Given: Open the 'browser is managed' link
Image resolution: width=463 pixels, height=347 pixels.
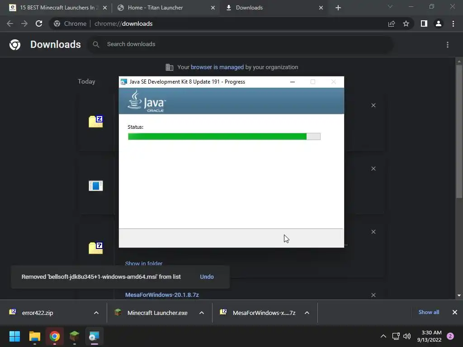Looking at the screenshot, I should click(217, 67).
